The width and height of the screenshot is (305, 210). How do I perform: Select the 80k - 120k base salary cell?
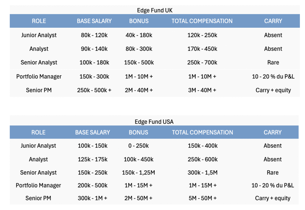pyautogui.click(x=94, y=35)
